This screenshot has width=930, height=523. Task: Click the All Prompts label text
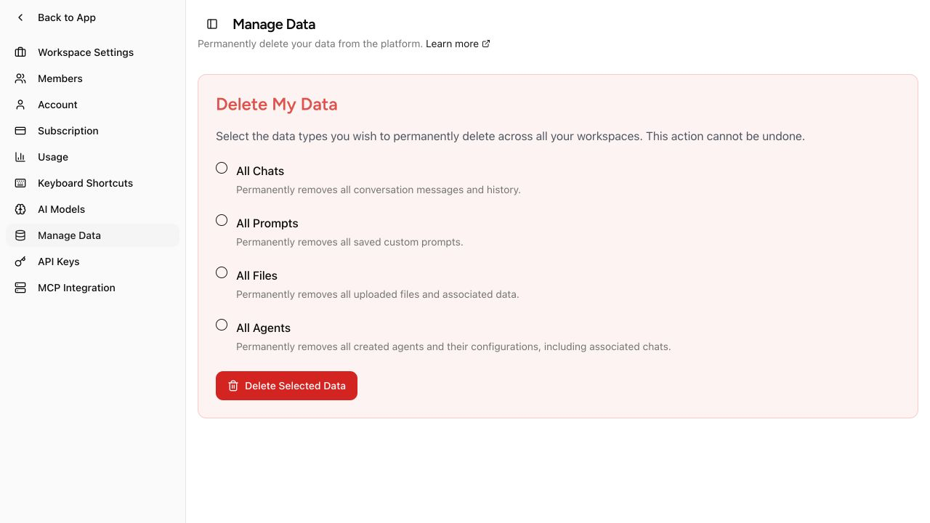tap(267, 223)
